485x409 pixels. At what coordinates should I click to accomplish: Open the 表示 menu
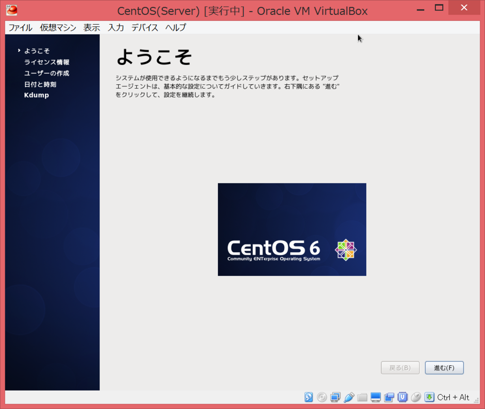91,27
